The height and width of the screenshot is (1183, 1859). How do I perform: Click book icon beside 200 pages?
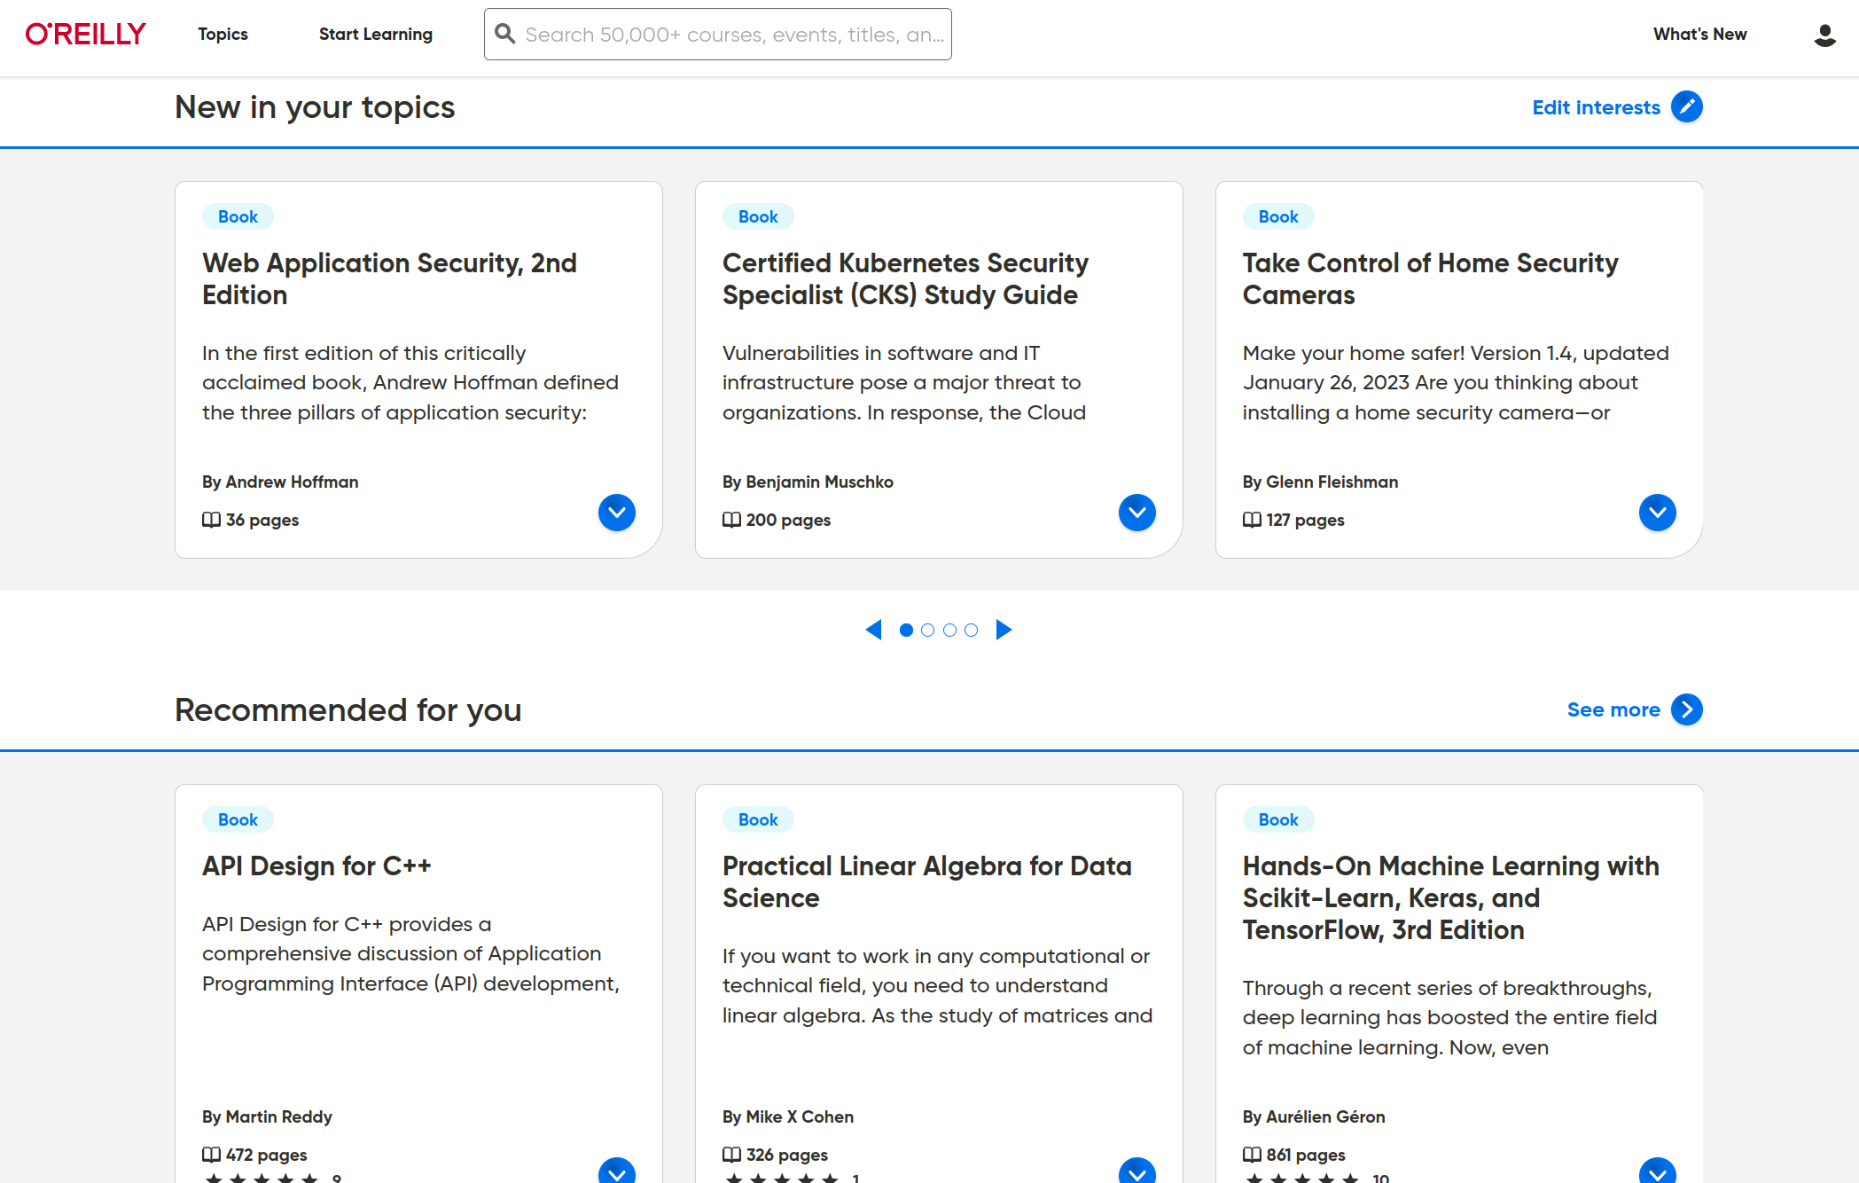pos(731,520)
